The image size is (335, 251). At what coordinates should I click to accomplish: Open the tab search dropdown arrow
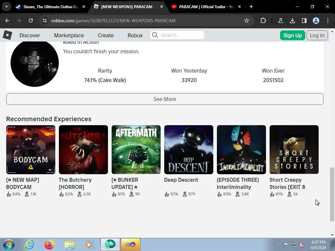pyautogui.click(x=7, y=7)
